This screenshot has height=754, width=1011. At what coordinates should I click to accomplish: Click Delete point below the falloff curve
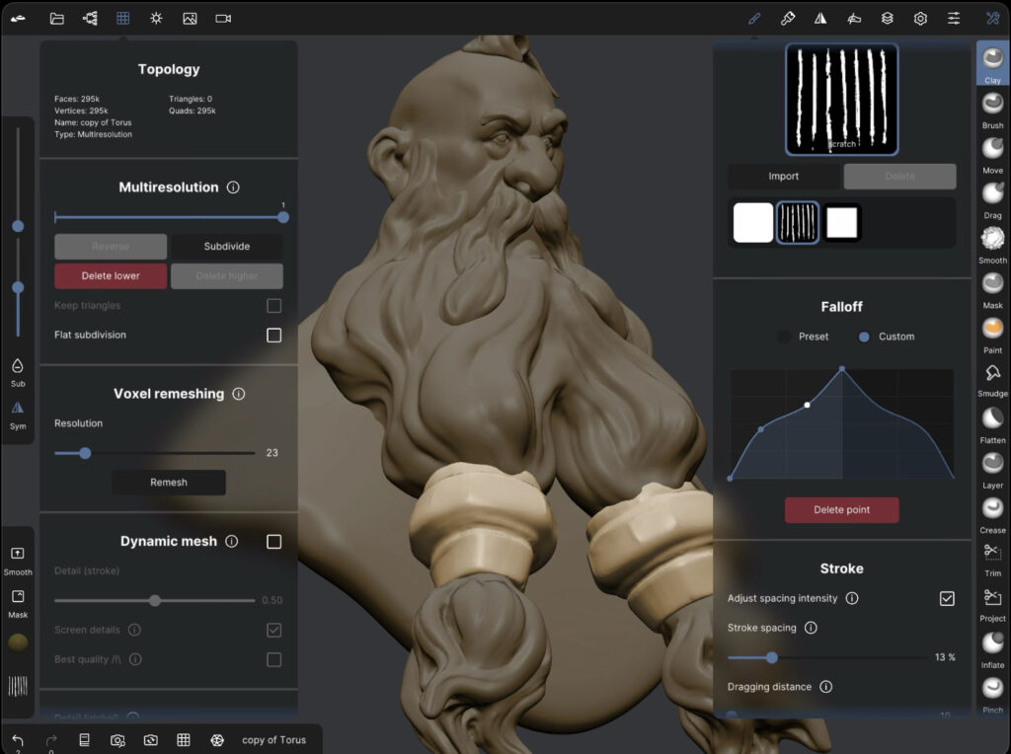[x=841, y=509]
